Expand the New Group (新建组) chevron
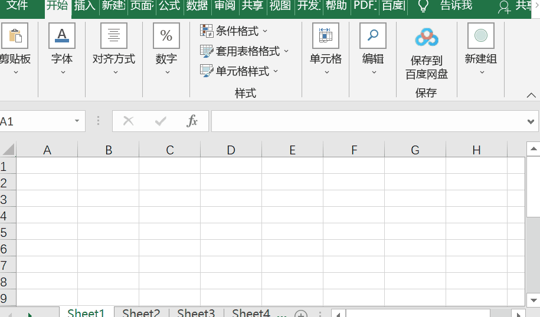Image resolution: width=540 pixels, height=317 pixels. (482, 72)
